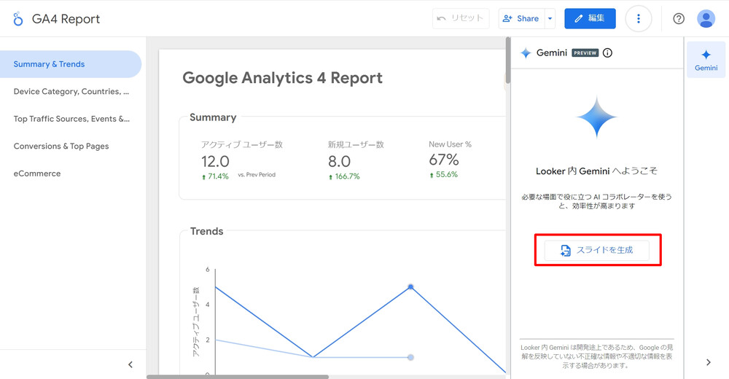The width and height of the screenshot is (729, 379).
Task: Switch to Conversions & Top Pages
Action: [61, 146]
